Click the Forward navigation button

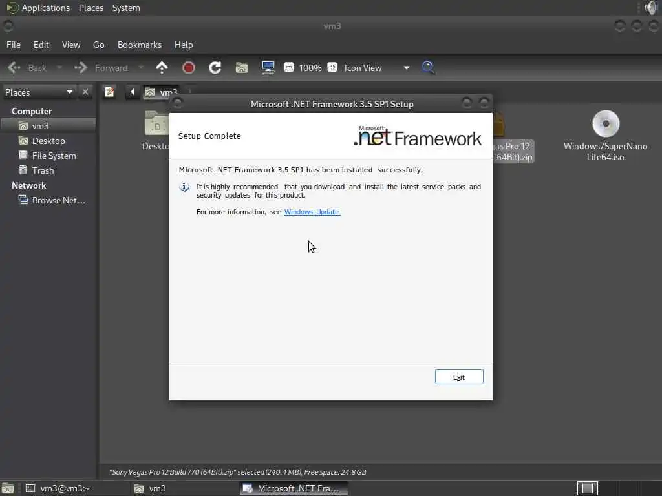click(101, 68)
